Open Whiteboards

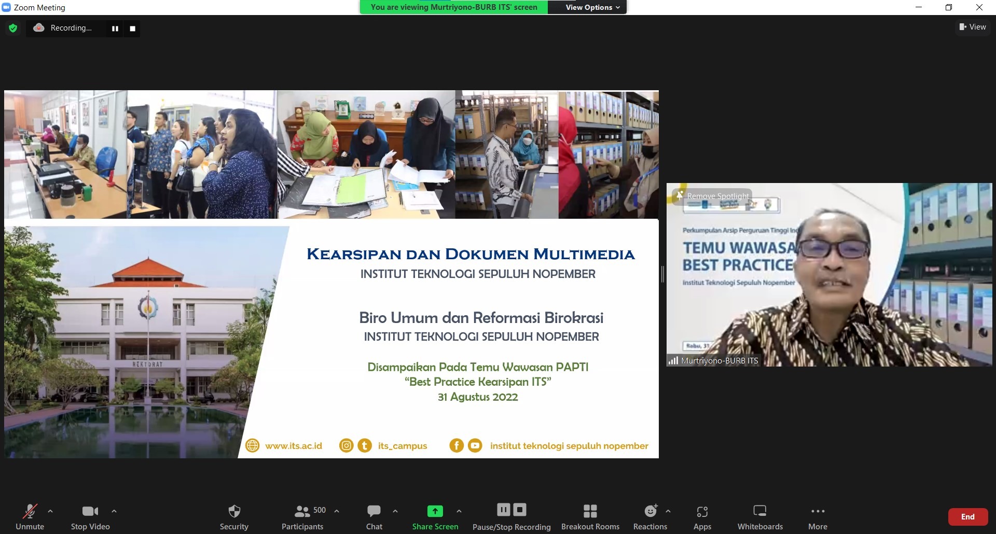pos(760,516)
